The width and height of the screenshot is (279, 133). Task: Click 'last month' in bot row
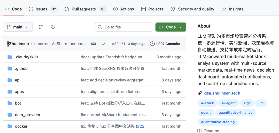tap(172, 103)
